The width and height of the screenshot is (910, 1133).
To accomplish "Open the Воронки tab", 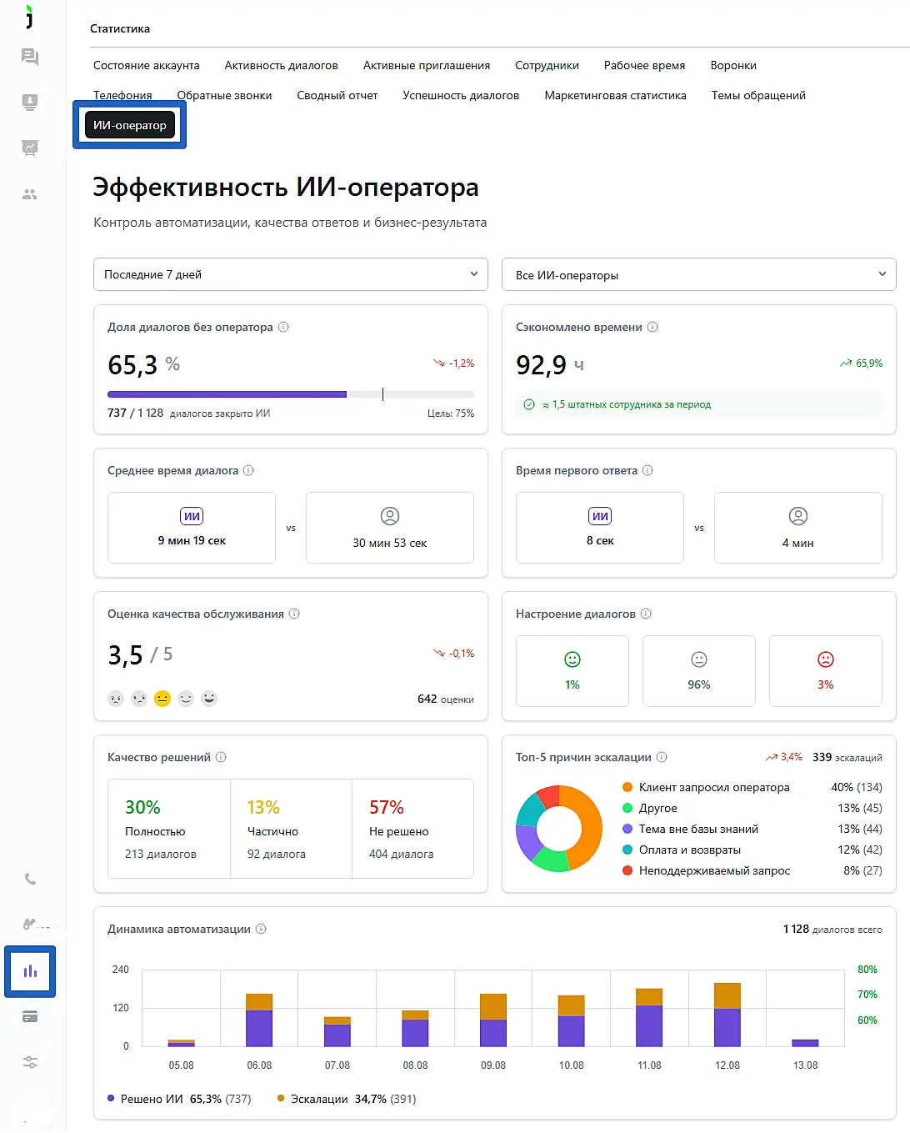I will point(733,65).
